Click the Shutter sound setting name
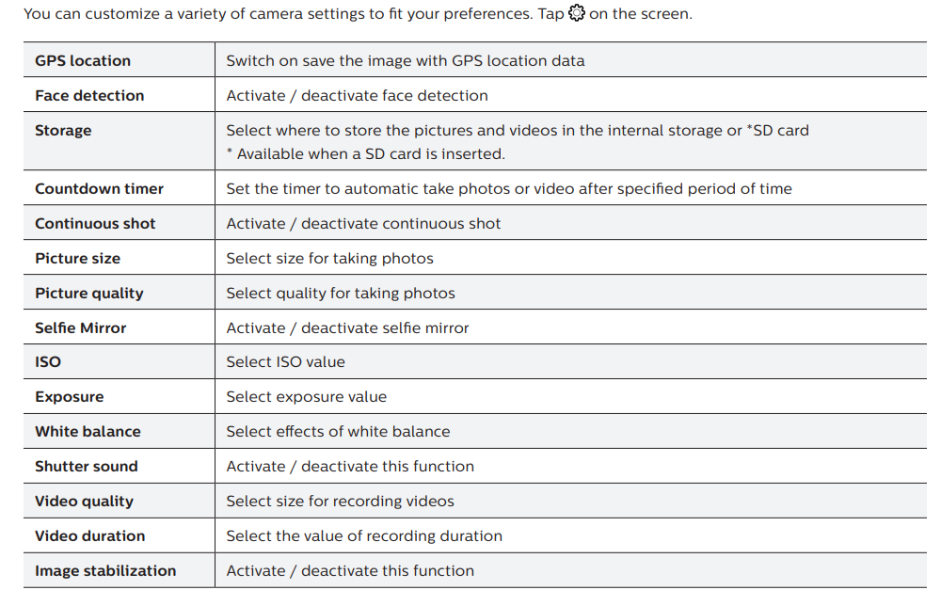 pos(87,466)
